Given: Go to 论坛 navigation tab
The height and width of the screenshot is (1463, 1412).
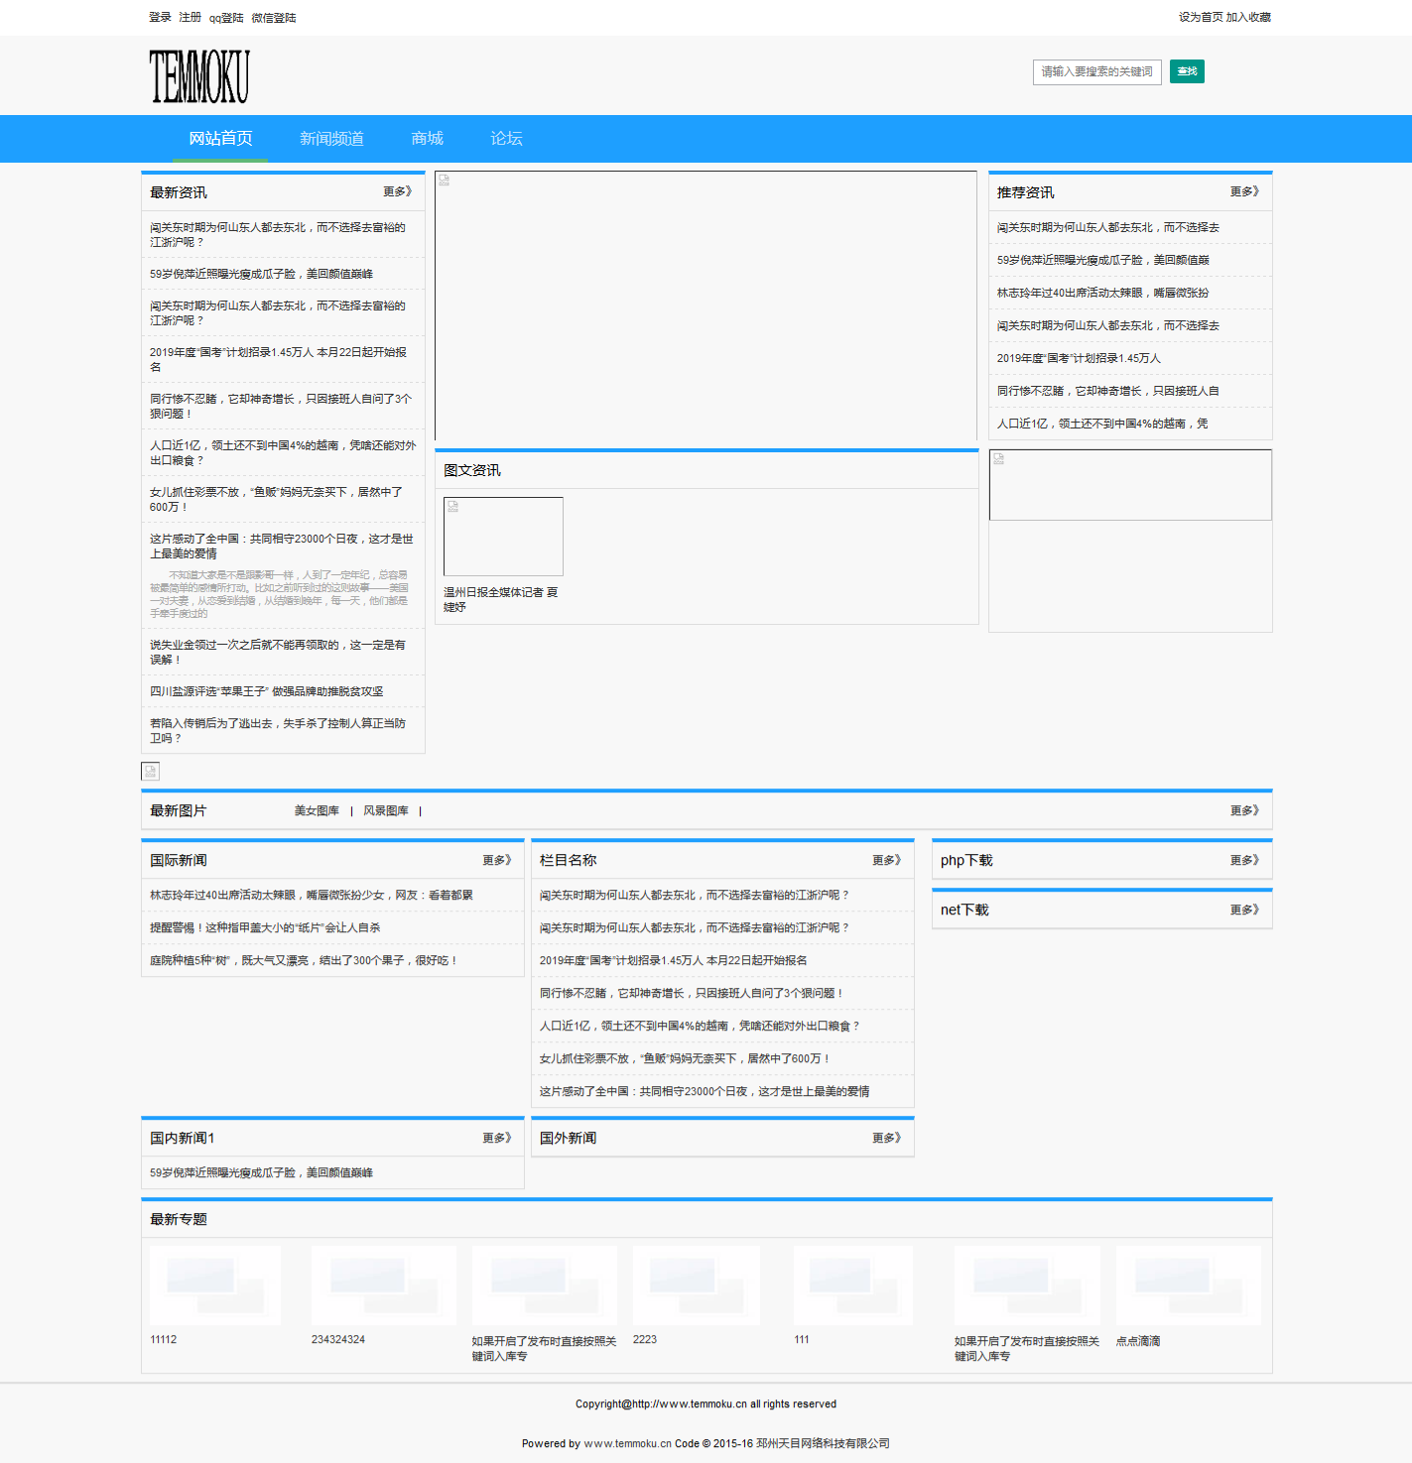Looking at the screenshot, I should click(x=506, y=139).
